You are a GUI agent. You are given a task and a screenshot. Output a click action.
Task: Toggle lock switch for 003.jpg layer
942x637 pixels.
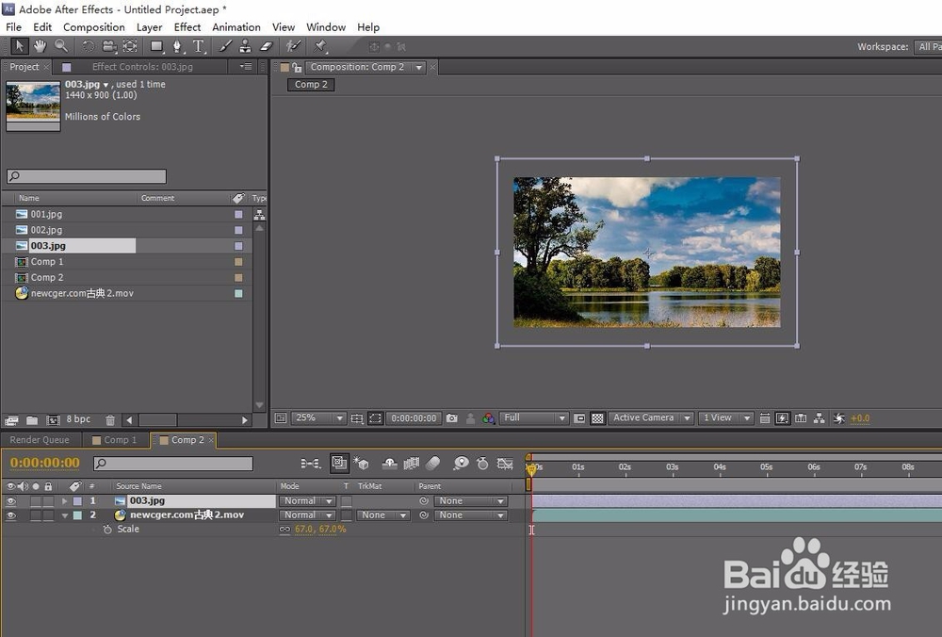pos(48,501)
